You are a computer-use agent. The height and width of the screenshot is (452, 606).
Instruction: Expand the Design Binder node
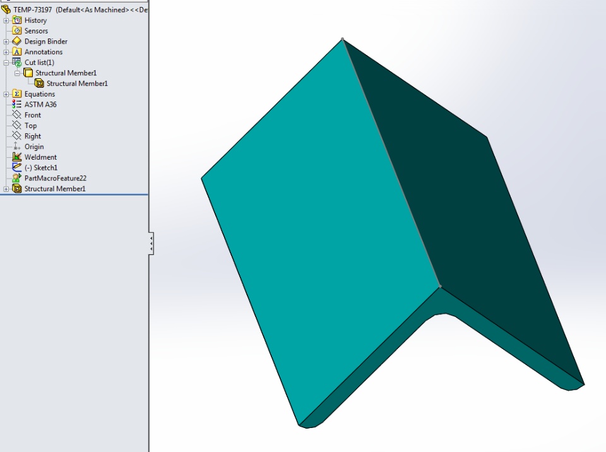[6, 42]
